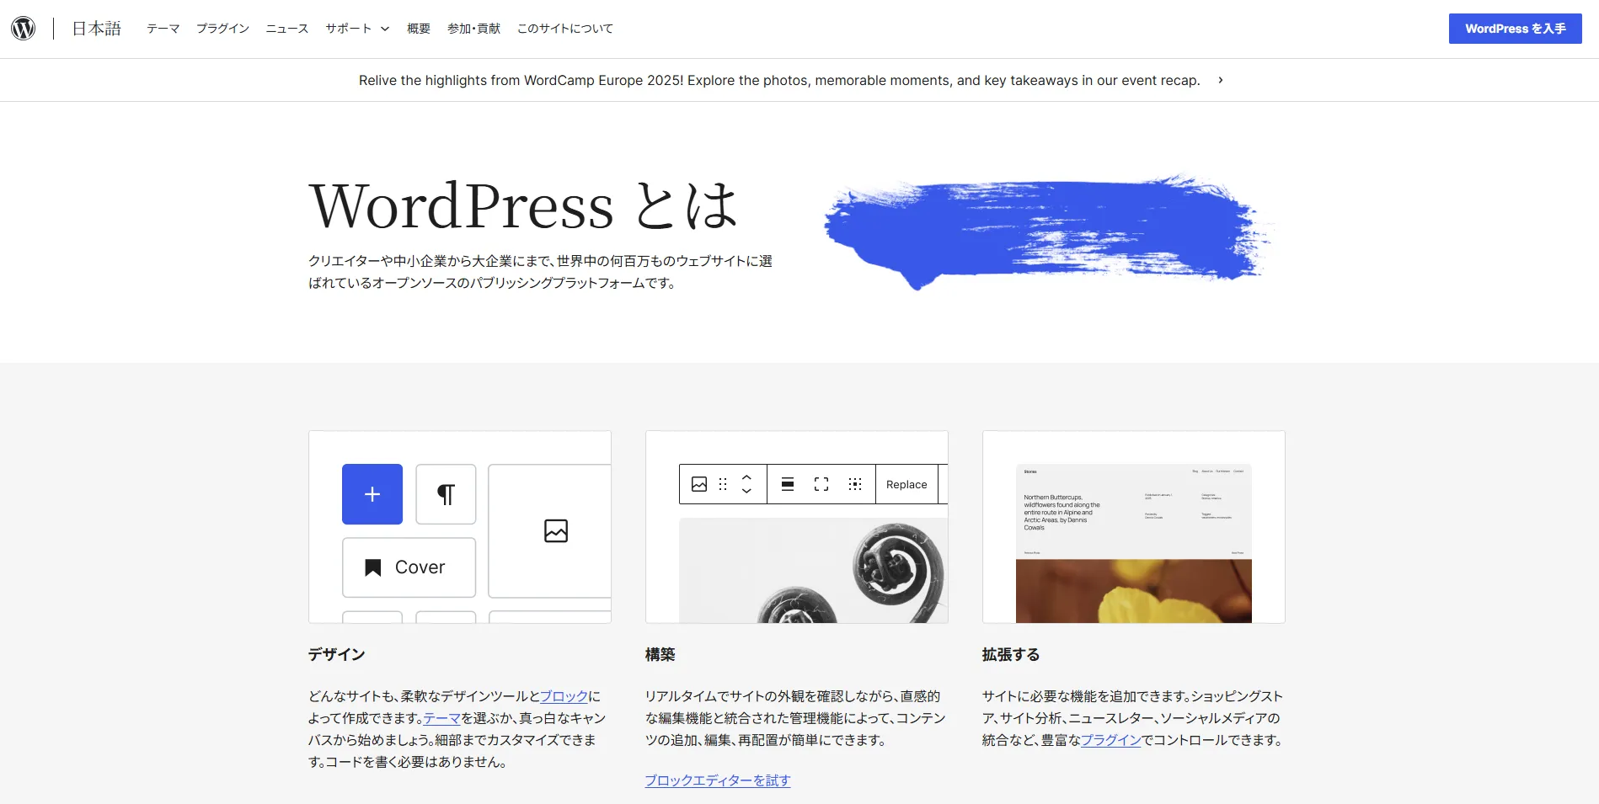
Task: Open the サポート menu item
Action: pos(349,29)
